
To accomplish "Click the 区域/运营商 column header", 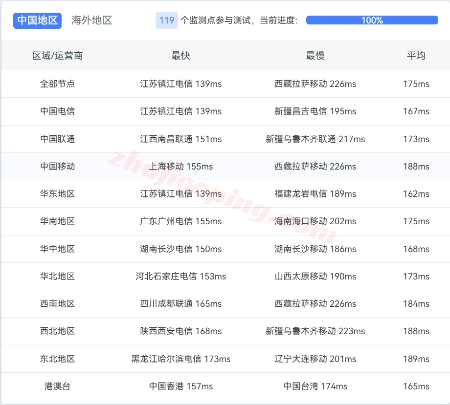I will 58,56.
